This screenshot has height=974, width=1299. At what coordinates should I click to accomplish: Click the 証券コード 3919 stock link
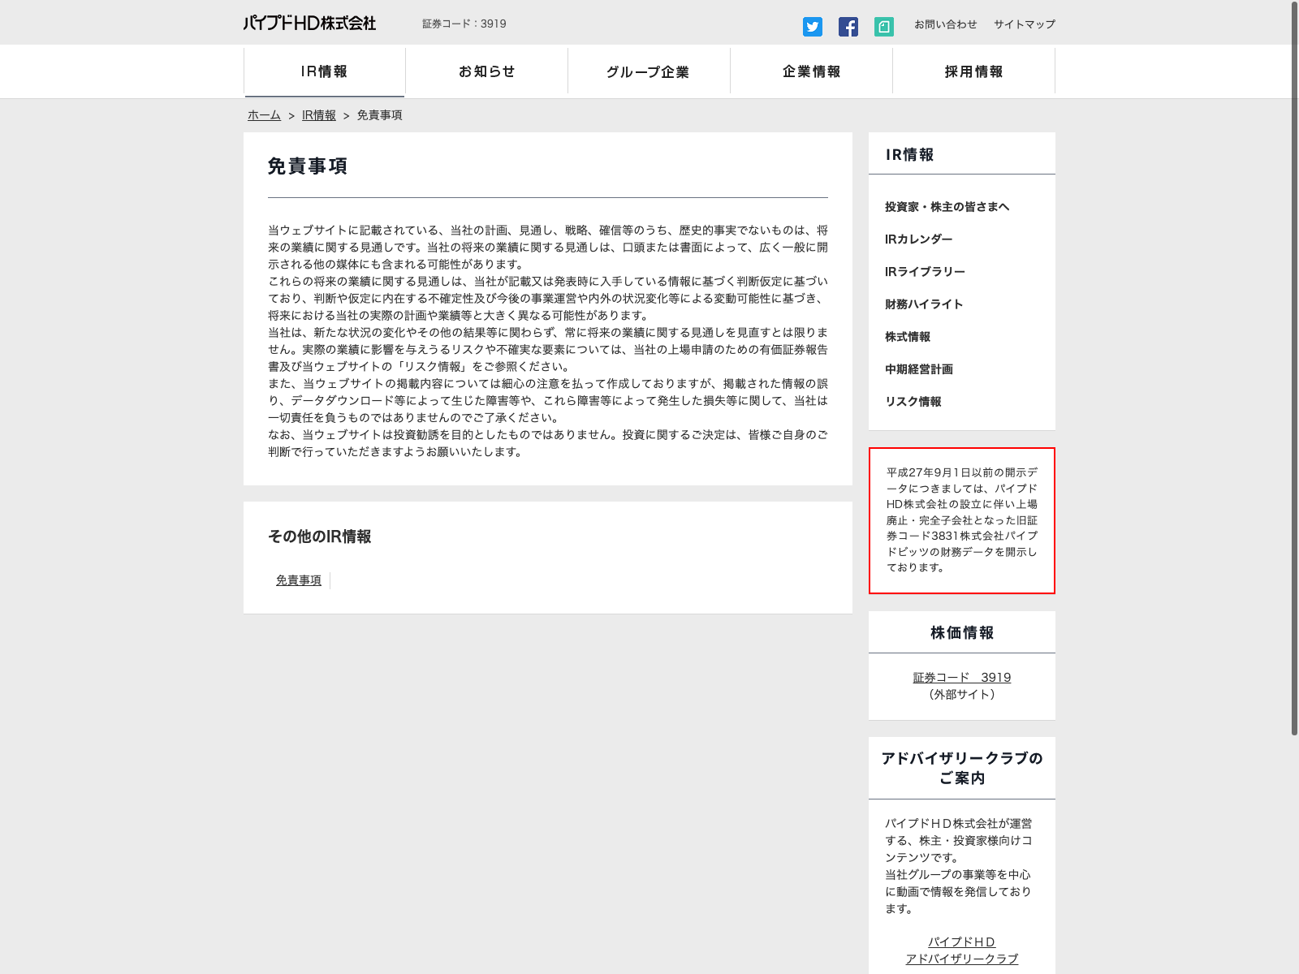pyautogui.click(x=961, y=678)
